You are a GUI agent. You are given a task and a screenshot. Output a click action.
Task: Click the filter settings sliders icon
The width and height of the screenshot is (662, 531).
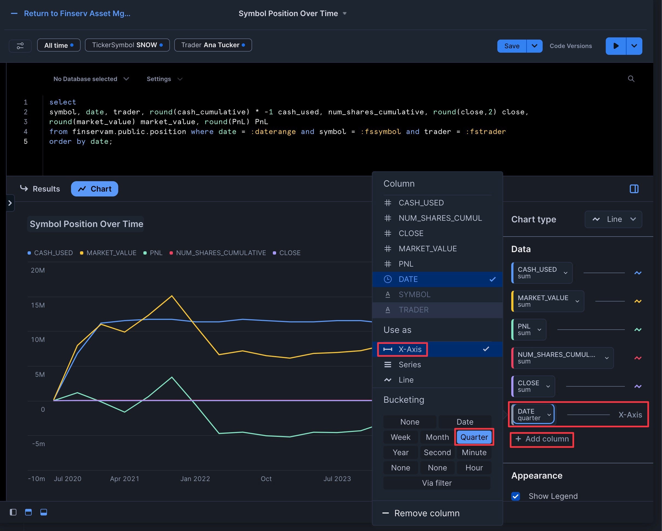click(20, 46)
